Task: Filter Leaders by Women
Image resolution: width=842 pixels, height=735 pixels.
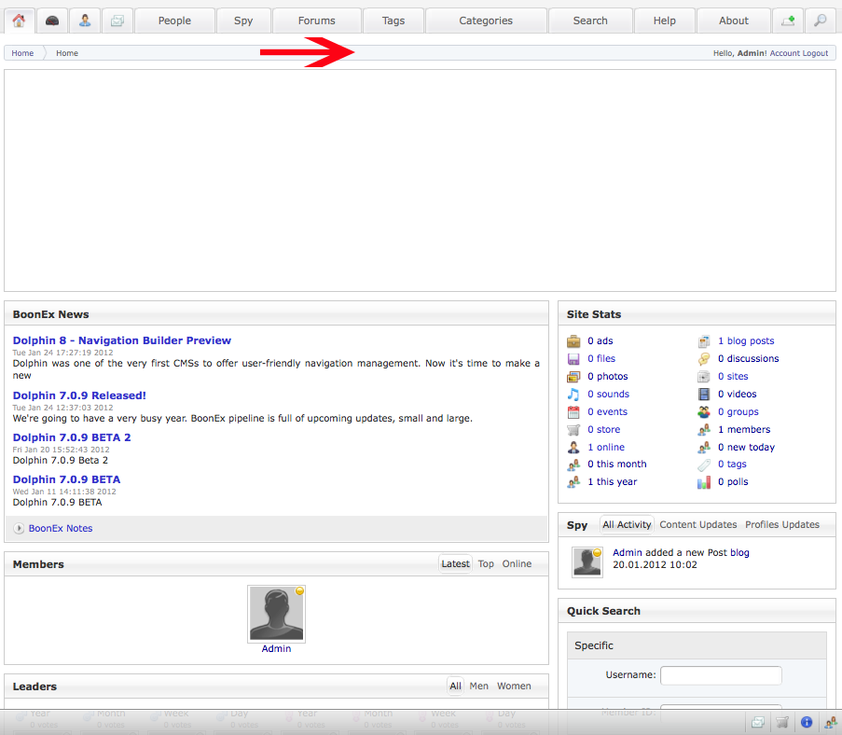Action: click(x=514, y=686)
